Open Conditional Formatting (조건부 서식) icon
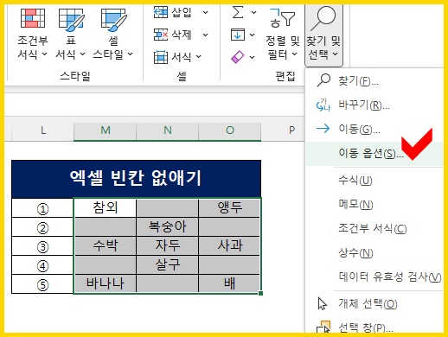448x337 pixels. (x=33, y=18)
